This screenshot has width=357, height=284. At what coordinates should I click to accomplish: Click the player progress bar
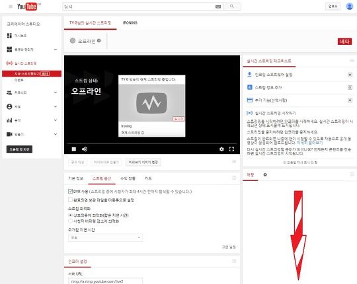click(152, 144)
